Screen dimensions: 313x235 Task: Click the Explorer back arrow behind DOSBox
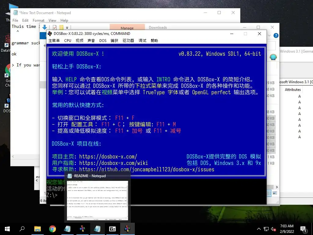(45, 46)
